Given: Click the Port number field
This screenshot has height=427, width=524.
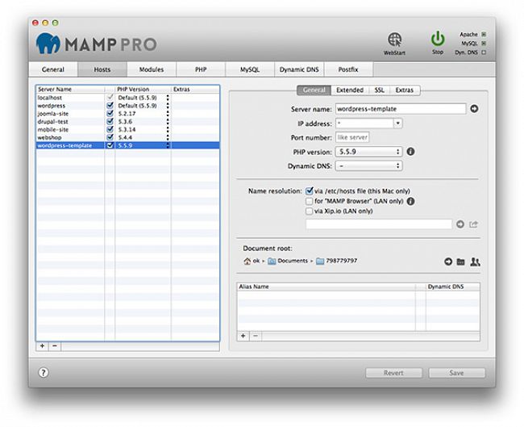Looking at the screenshot, I should [352, 137].
